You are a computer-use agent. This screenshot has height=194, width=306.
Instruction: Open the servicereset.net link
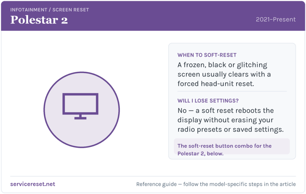click(33, 184)
